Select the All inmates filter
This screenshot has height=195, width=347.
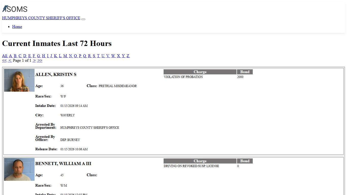pyautogui.click(x=5, y=56)
